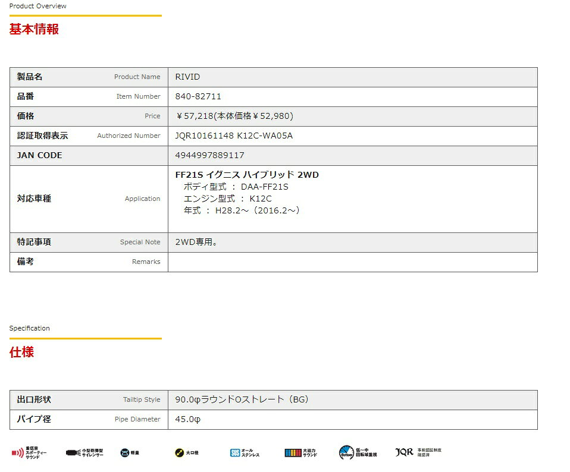Click the item number 840-82711

click(198, 96)
